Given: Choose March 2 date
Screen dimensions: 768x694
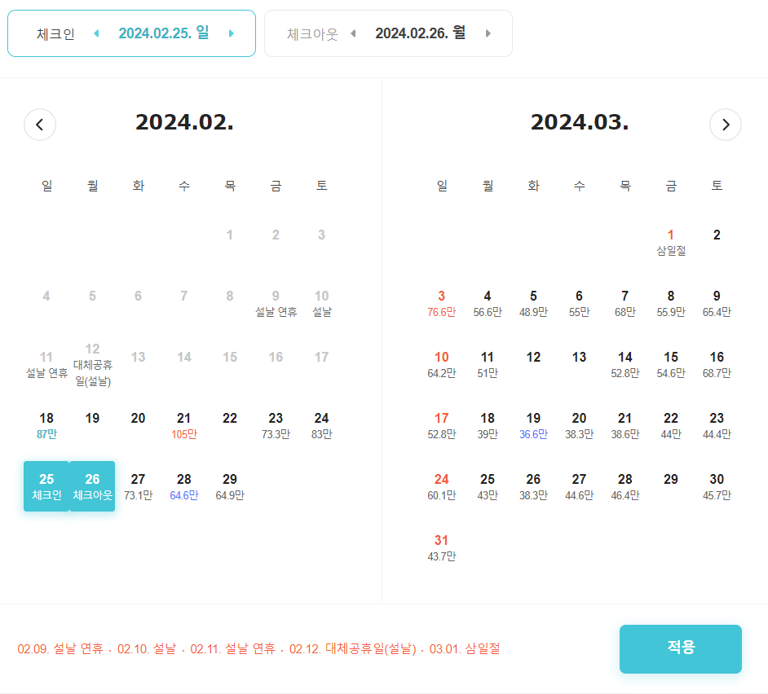Looking at the screenshot, I should (717, 235).
